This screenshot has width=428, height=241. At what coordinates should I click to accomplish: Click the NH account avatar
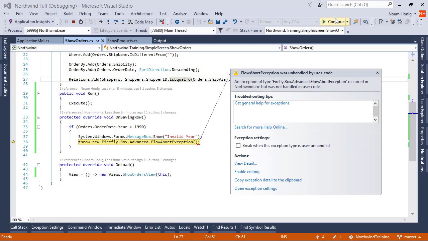click(x=422, y=14)
